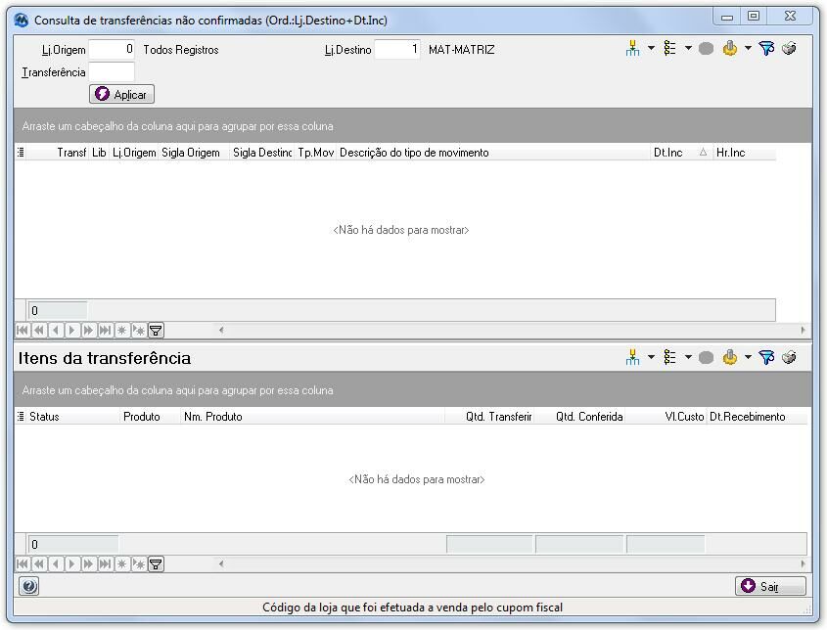Viewport: 827px width, 630px height.
Task: Go to next page in items grid navigator
Action: click(x=88, y=564)
